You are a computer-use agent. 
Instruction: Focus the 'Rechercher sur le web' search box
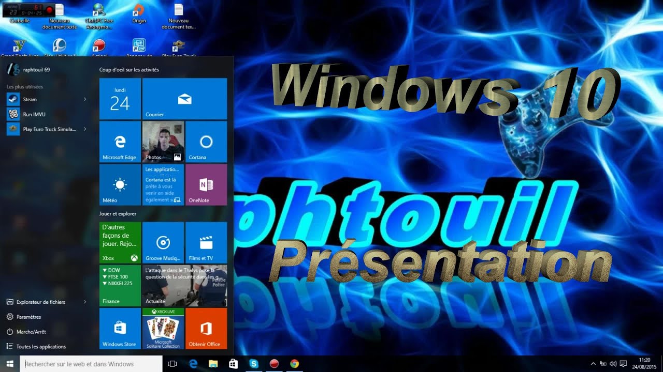click(x=92, y=364)
